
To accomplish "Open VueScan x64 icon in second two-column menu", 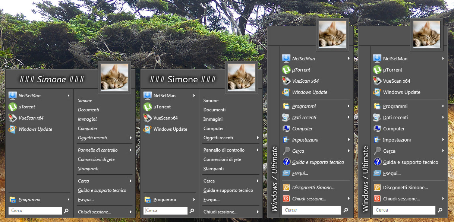I will [x=148, y=118].
